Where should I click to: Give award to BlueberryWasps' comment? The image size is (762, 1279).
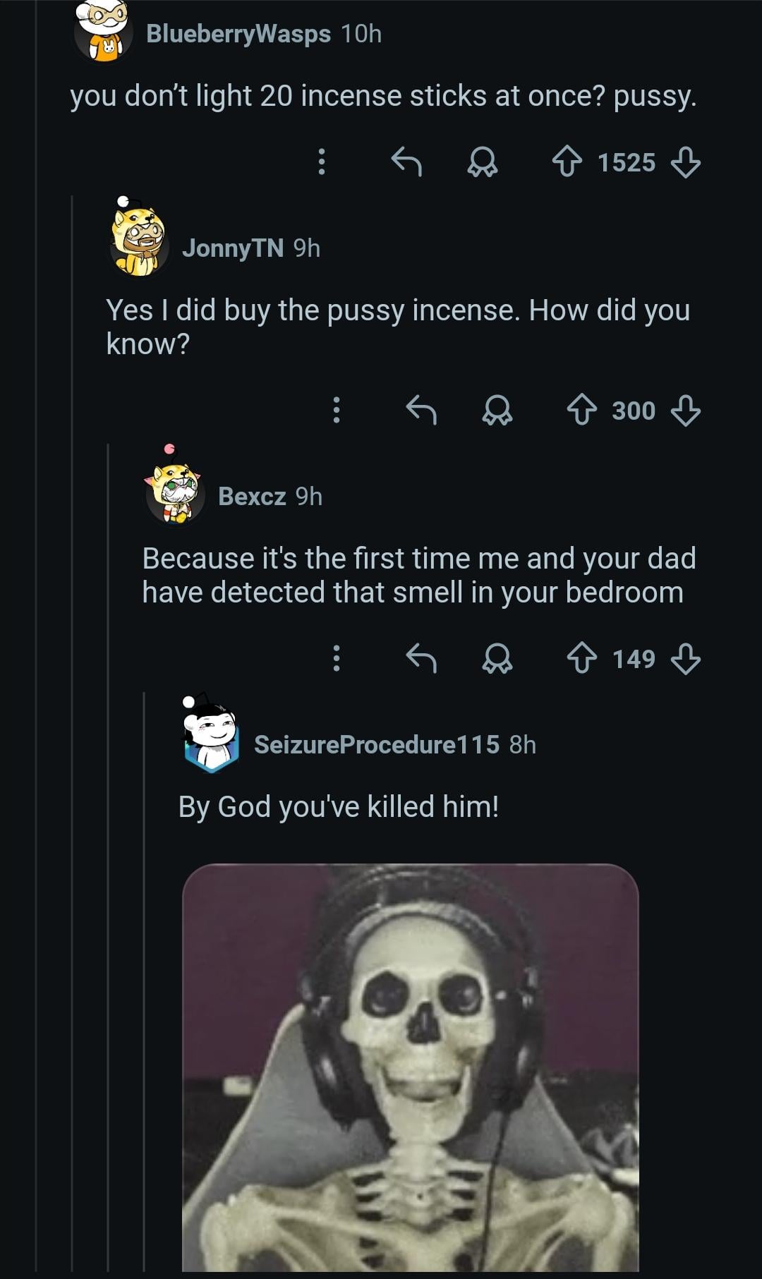(x=483, y=162)
